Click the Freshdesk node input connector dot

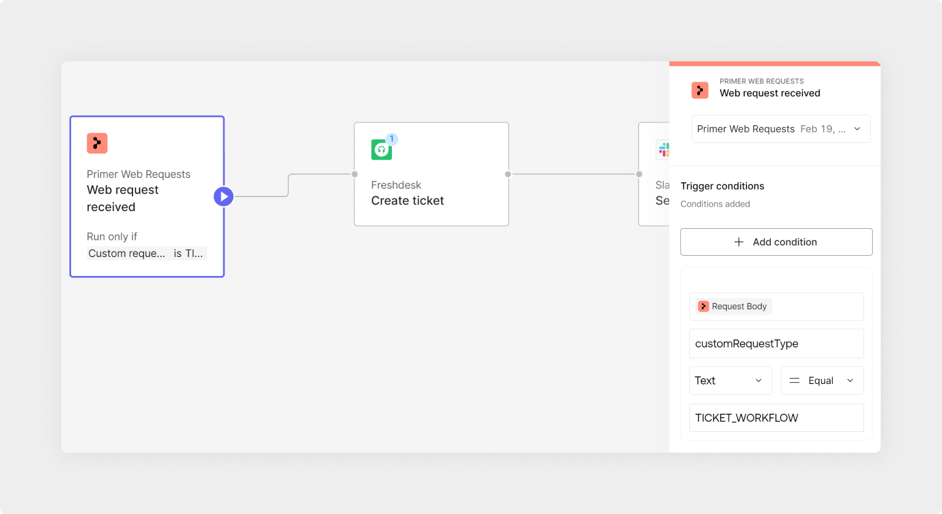tap(354, 174)
